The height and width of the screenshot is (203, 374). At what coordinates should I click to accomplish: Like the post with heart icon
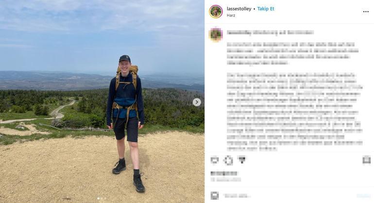click(x=215, y=160)
